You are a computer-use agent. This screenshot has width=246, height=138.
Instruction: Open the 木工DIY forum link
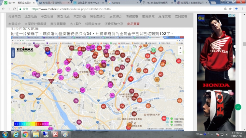[75, 24]
